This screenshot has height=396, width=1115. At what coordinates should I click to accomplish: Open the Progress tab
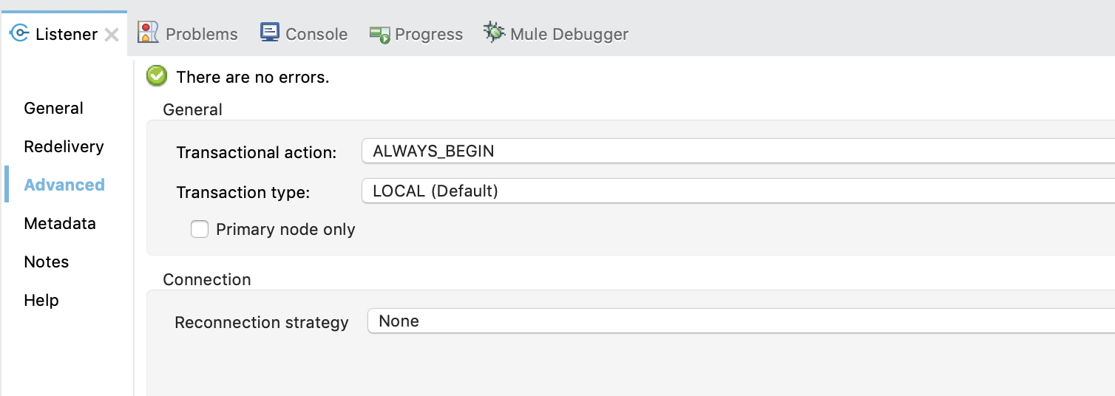pos(429,34)
